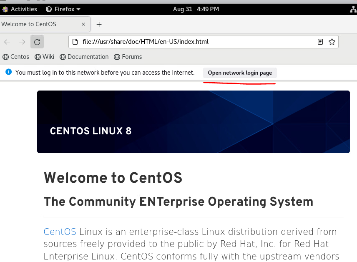Select the Welcome to CentOS tab

pyautogui.click(x=38, y=24)
